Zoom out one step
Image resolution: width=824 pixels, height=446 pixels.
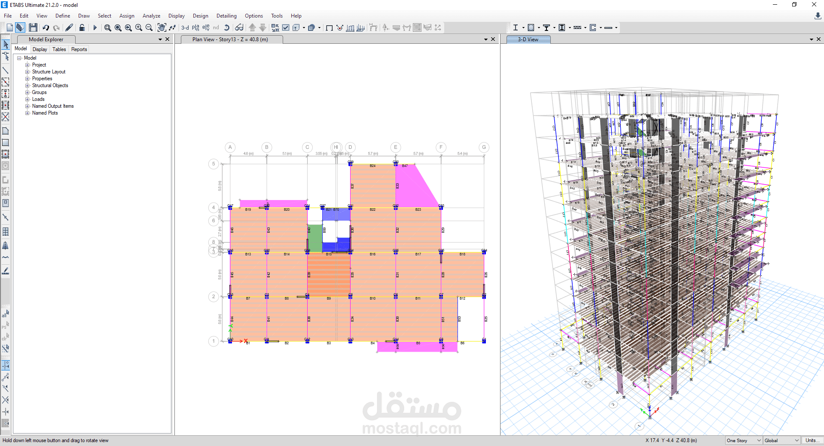149,27
